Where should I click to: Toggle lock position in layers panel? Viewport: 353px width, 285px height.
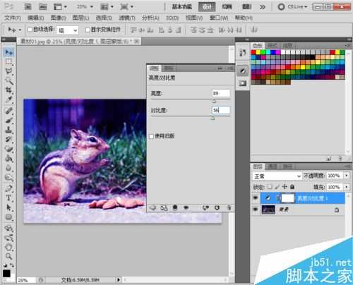285,187
